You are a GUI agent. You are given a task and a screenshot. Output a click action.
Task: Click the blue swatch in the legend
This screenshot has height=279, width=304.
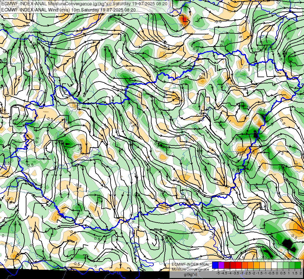point(215,265)
